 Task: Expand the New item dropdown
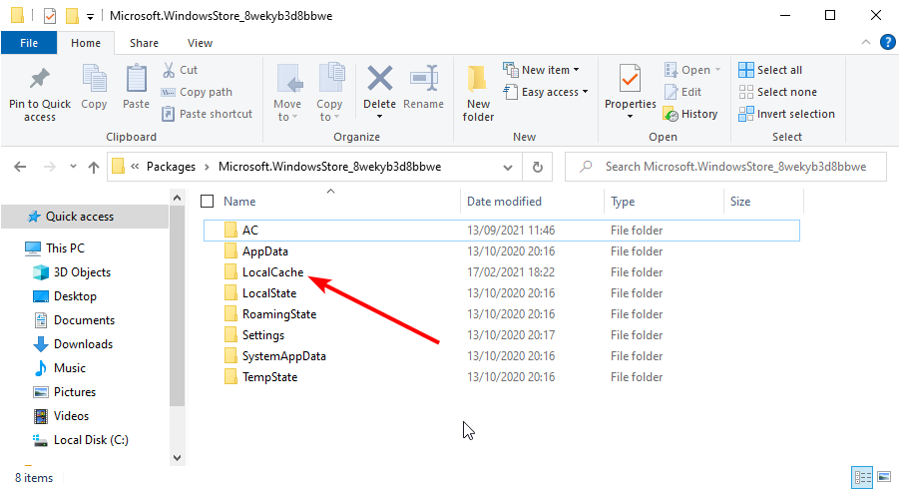click(x=577, y=70)
